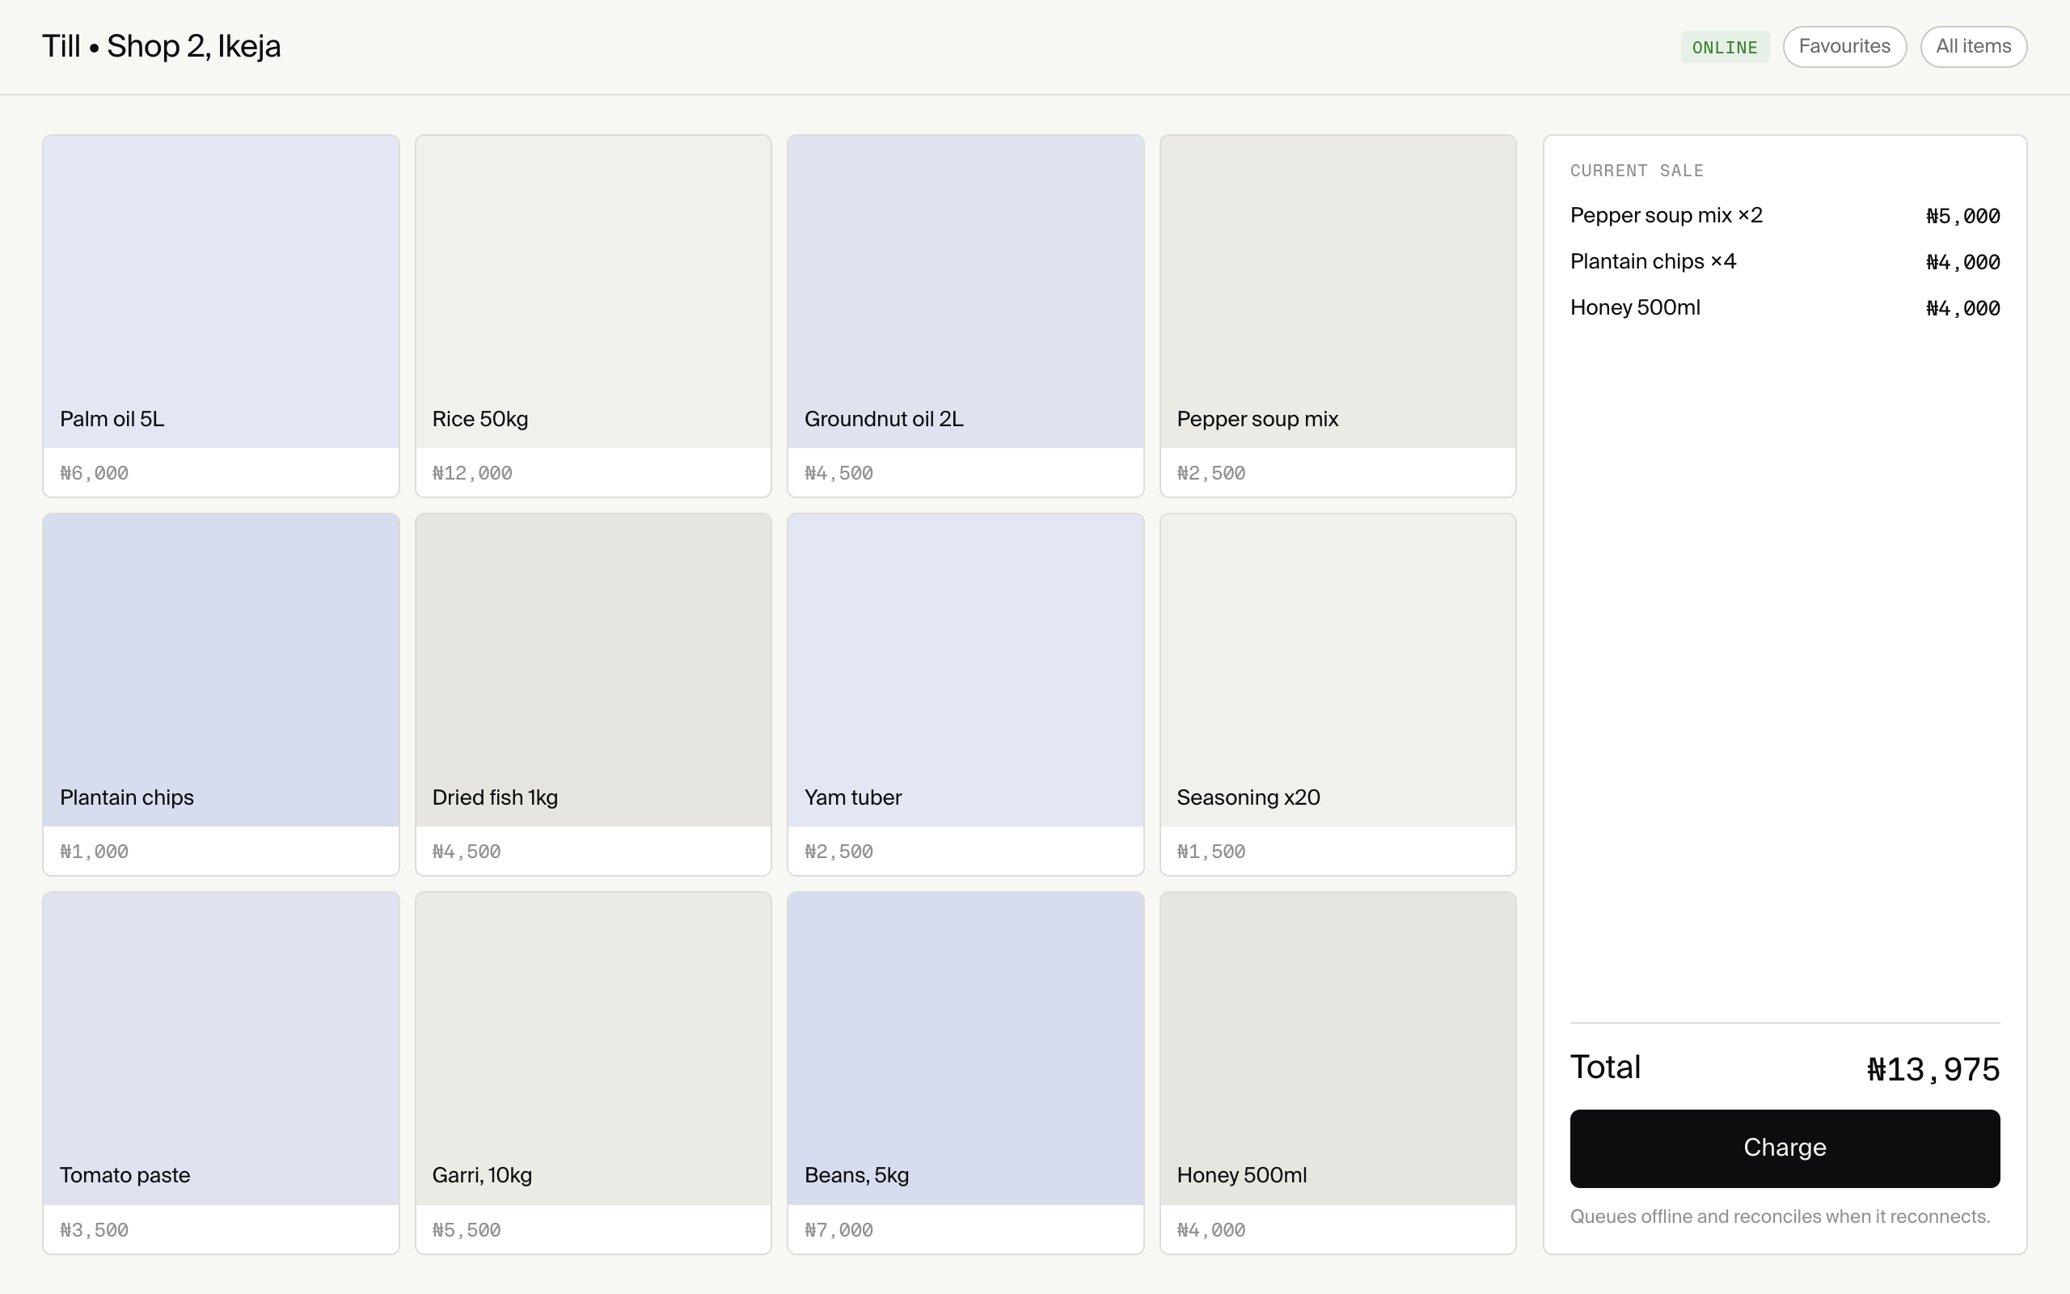Viewport: 2070px width, 1294px height.
Task: Click the ₦3,500 price under Tomato paste
Action: (94, 1230)
